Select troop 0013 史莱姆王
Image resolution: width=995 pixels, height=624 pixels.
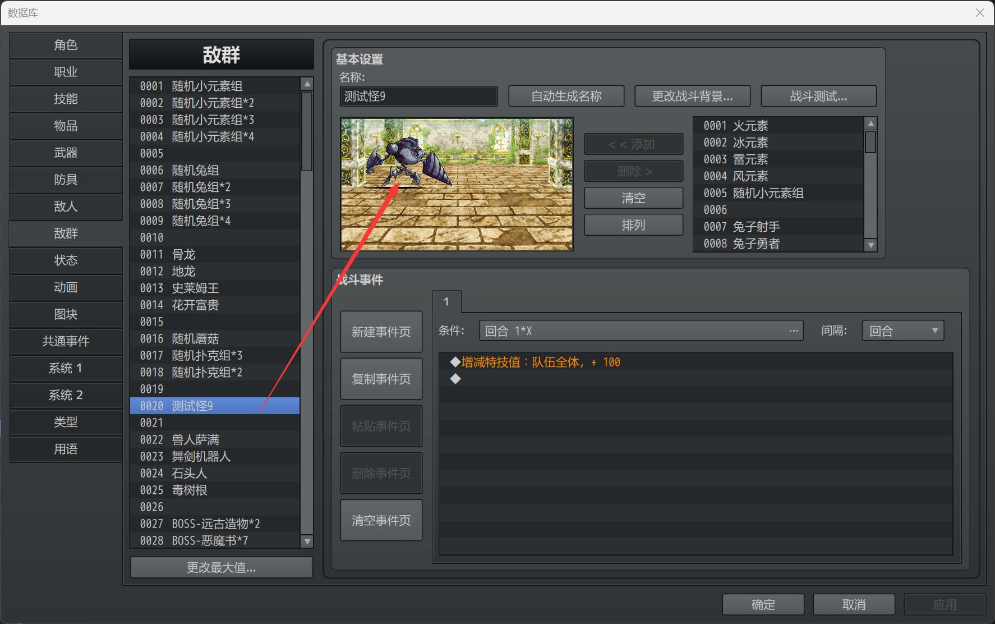point(215,288)
